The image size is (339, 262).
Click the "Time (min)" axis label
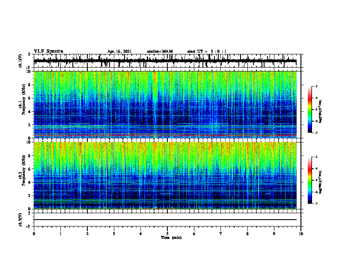coord(171,238)
